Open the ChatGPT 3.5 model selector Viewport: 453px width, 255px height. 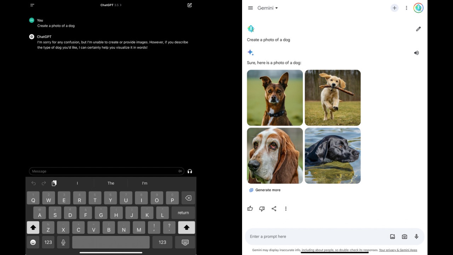[x=111, y=5]
